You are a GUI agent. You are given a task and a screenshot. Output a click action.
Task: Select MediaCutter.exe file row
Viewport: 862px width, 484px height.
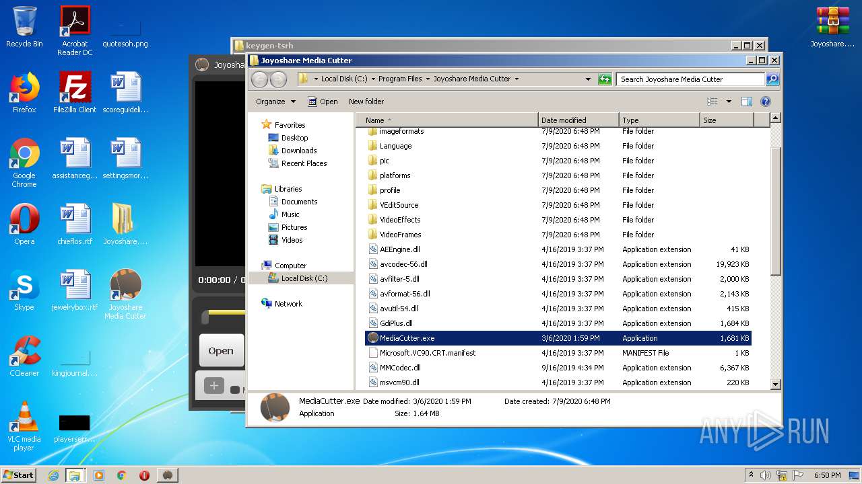pyautogui.click(x=558, y=338)
